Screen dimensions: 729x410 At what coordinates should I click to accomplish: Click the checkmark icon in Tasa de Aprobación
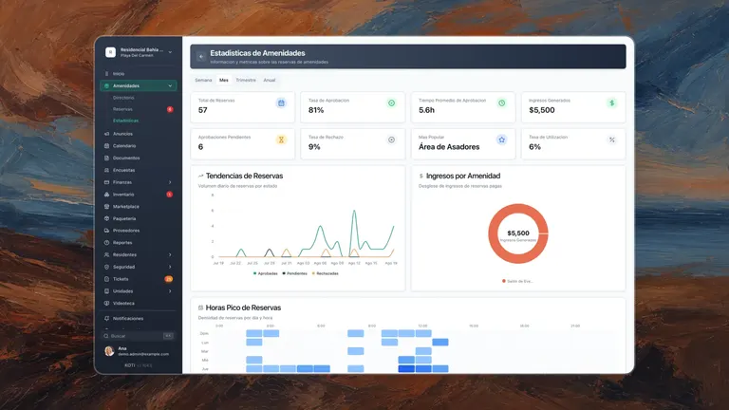[391, 103]
